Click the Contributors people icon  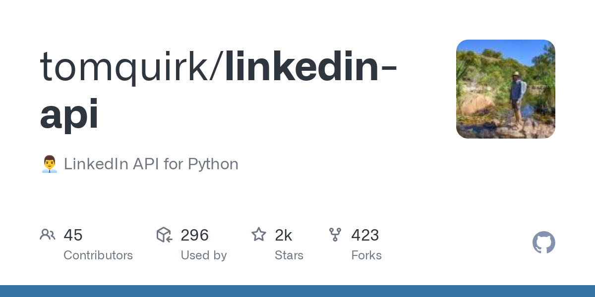[48, 235]
